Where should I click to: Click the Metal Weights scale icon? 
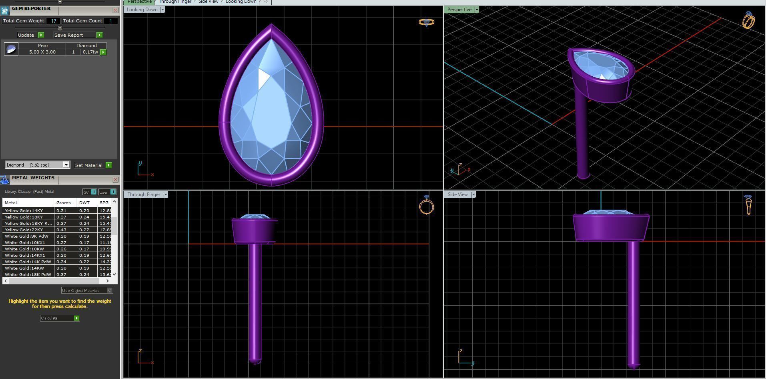coord(5,180)
